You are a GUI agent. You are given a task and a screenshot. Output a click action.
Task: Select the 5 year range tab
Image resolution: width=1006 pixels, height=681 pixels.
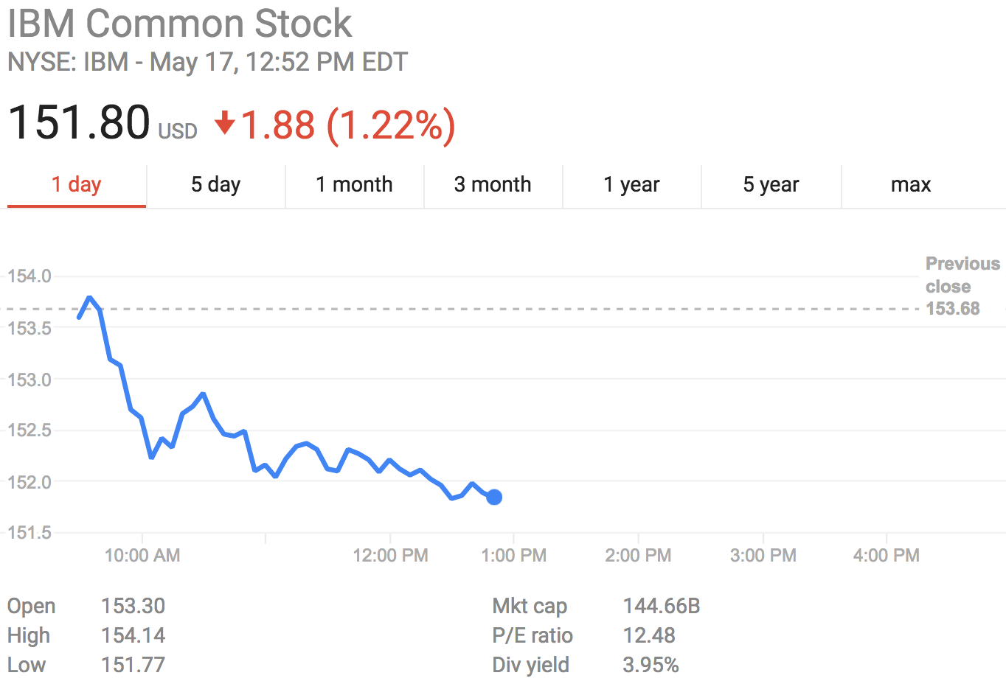[771, 185]
